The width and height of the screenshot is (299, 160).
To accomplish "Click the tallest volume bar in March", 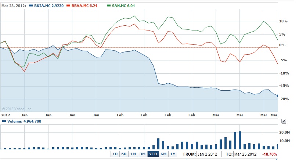I will (240, 140).
